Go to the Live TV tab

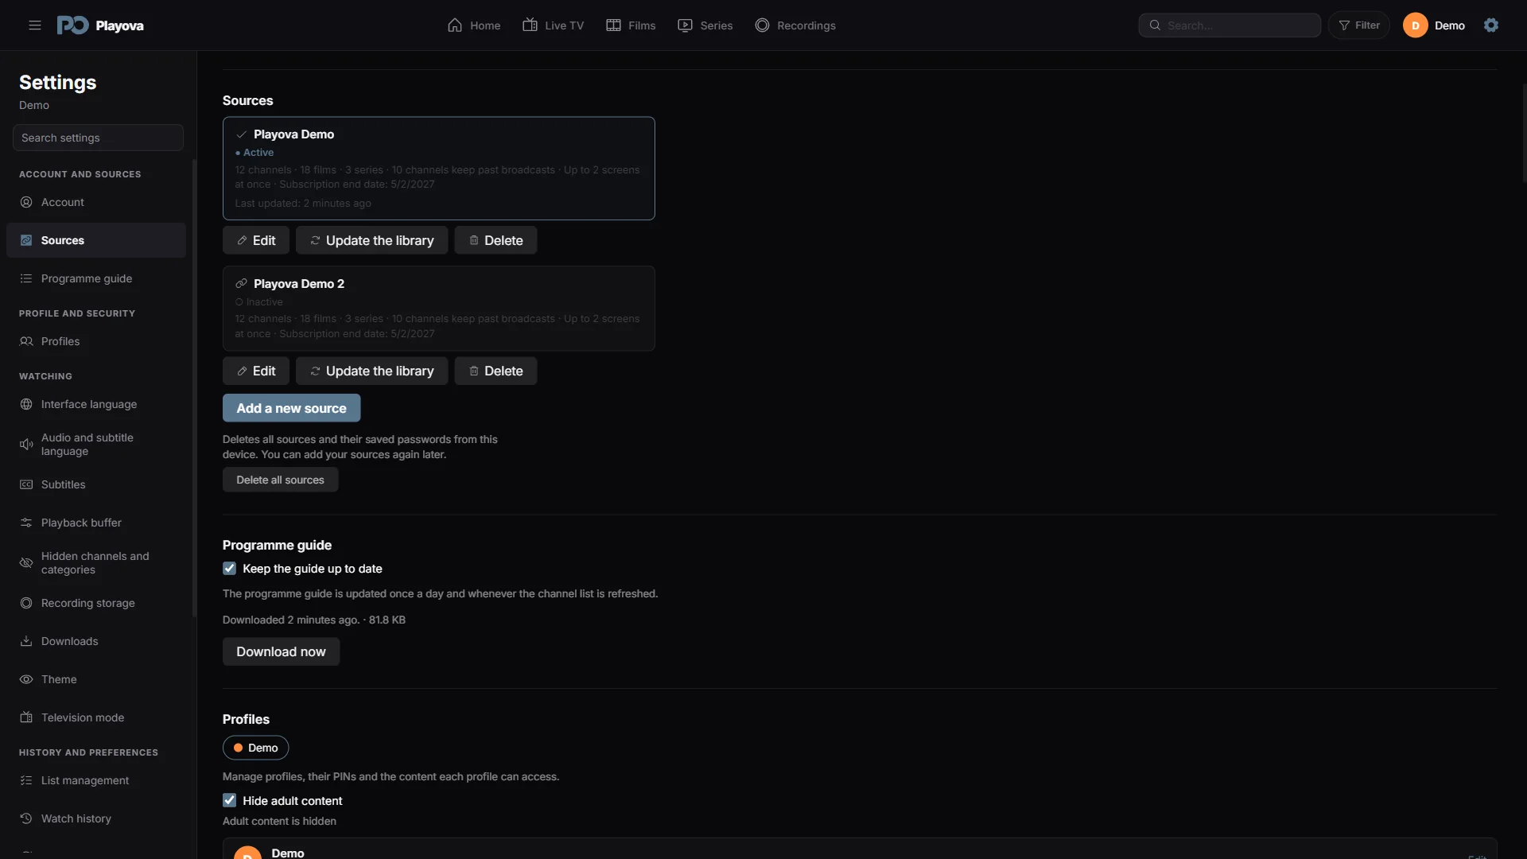553,25
